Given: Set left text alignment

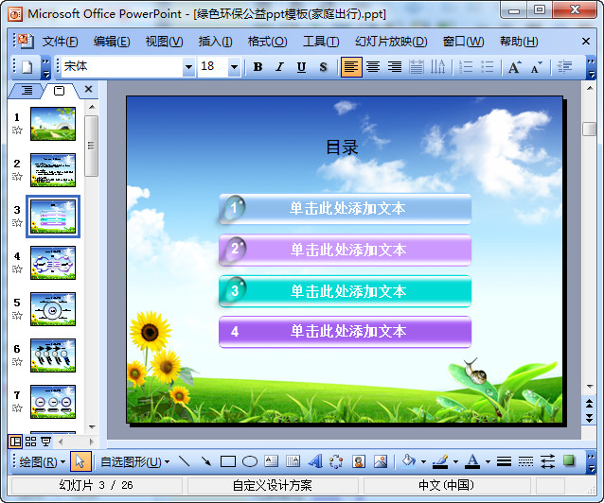Looking at the screenshot, I should click(x=351, y=67).
